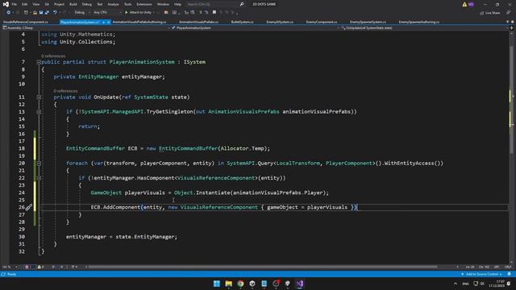516x290 pixels.
Task: Click the Attach to Unity button
Action: [x=138, y=13]
